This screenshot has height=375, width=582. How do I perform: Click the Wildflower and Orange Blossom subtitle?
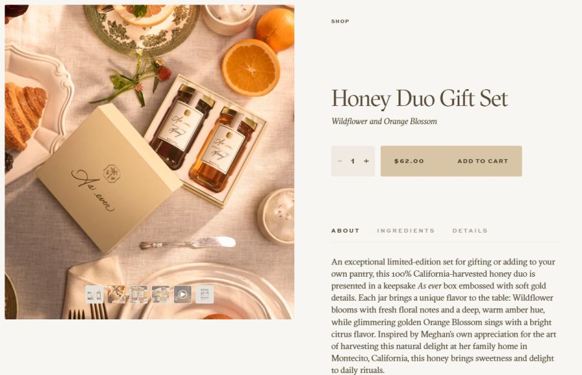coord(384,122)
